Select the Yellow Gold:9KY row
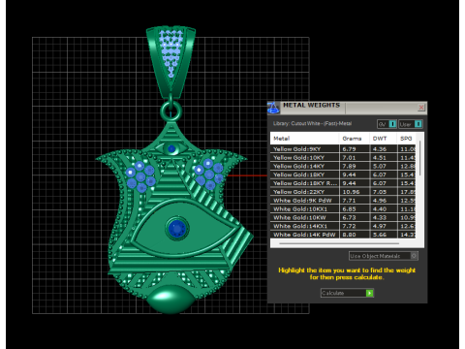Image resolution: width=465 pixels, height=349 pixels. pyautogui.click(x=343, y=149)
